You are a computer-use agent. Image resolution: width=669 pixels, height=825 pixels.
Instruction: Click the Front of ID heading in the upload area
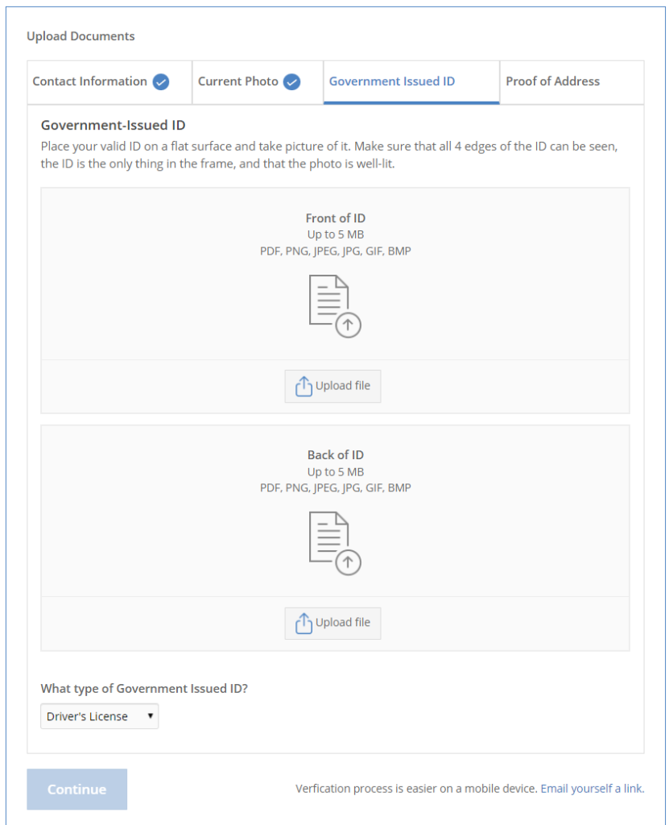pyautogui.click(x=335, y=218)
